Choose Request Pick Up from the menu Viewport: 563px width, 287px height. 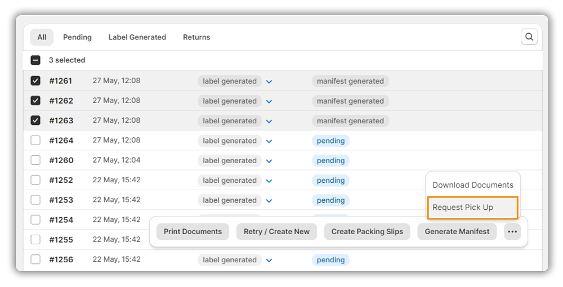472,207
